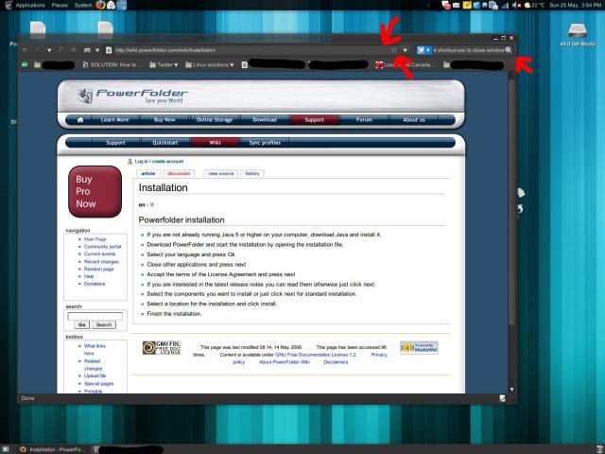Open the About PowerFolder Wiki link
The width and height of the screenshot is (605, 454).
click(x=285, y=362)
